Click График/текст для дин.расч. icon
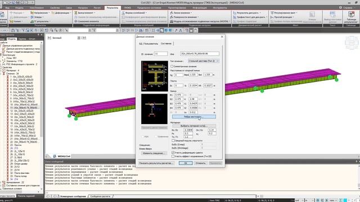 pyautogui.click(x=235, y=17)
